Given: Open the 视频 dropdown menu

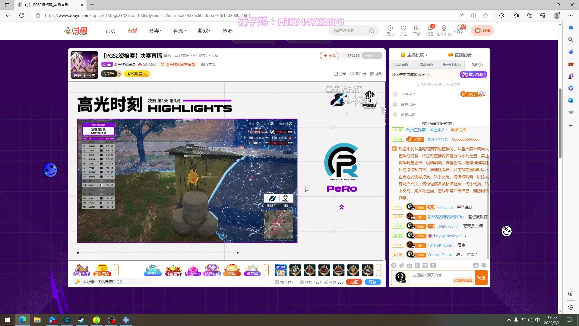Looking at the screenshot, I should pyautogui.click(x=180, y=31).
